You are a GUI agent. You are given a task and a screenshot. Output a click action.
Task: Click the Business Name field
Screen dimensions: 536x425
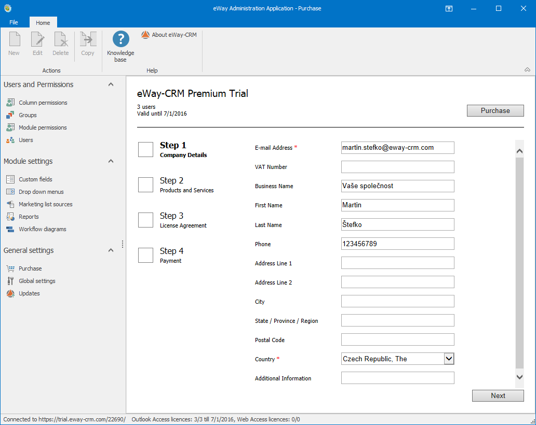pyautogui.click(x=397, y=186)
